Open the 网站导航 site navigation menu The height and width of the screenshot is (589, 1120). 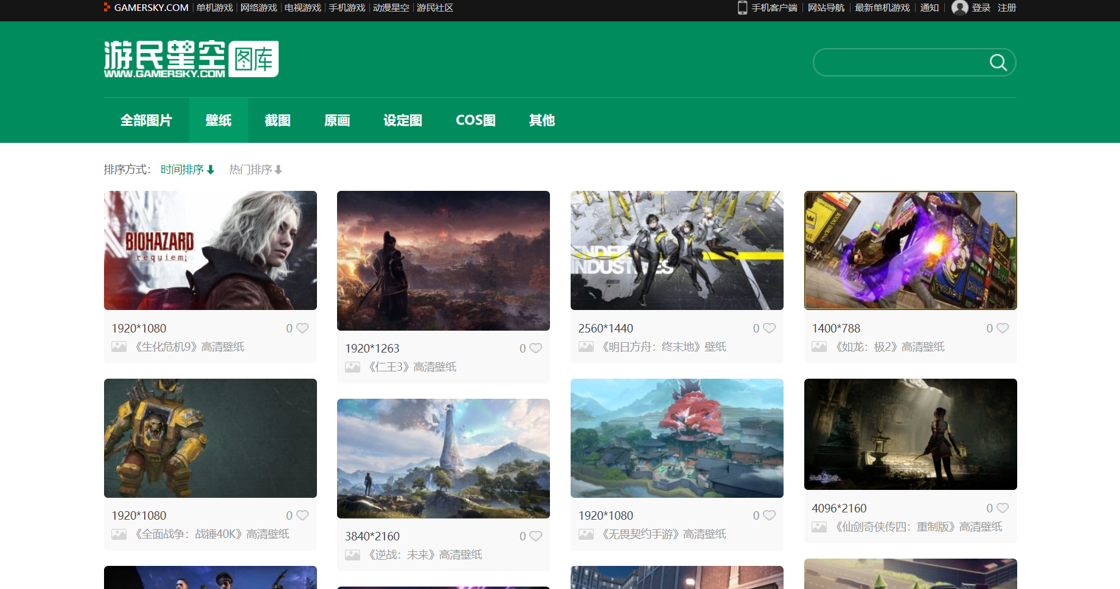pyautogui.click(x=826, y=8)
